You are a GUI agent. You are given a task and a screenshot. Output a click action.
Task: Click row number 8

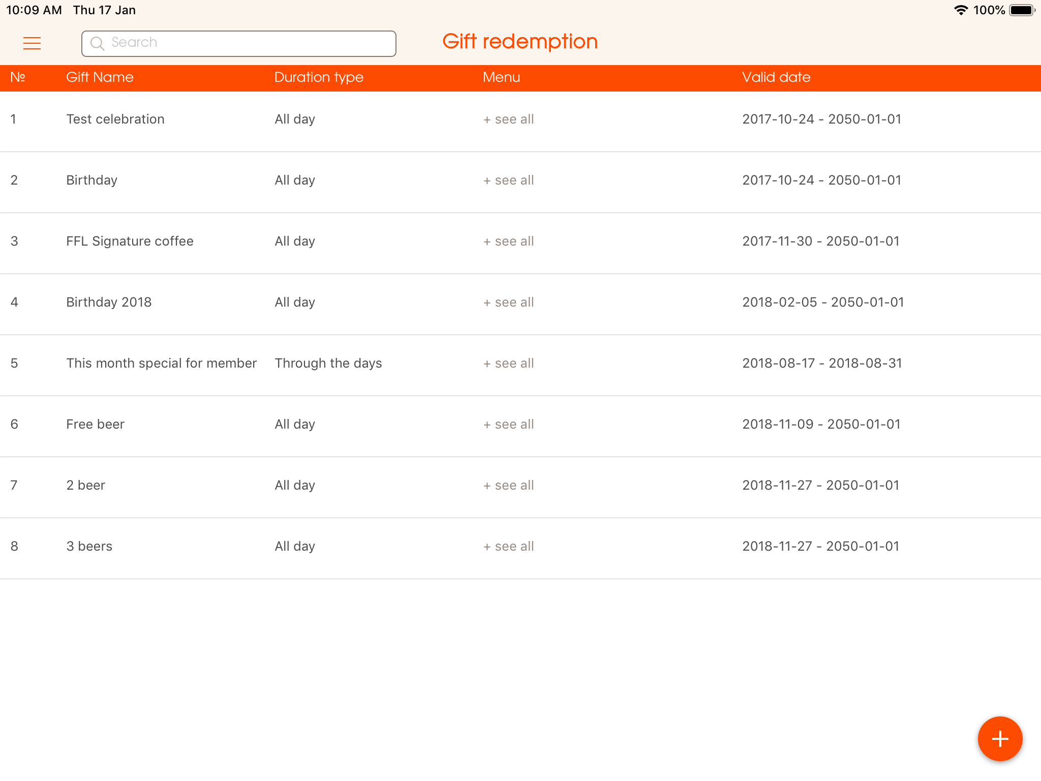pyautogui.click(x=14, y=546)
